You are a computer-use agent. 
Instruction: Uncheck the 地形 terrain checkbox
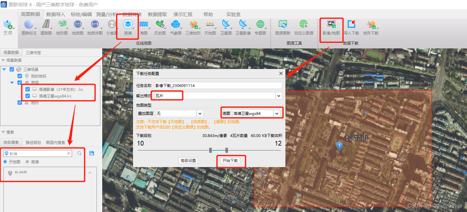(20, 103)
